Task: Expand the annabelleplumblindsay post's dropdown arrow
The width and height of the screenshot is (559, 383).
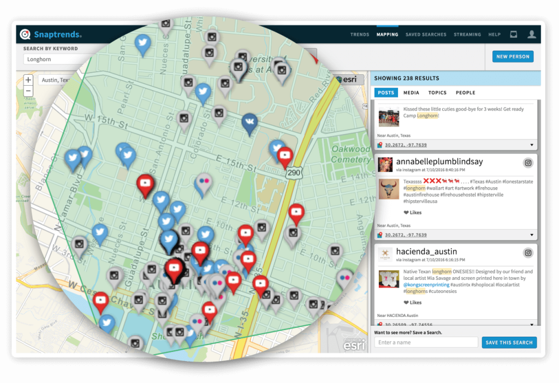Action: [532, 235]
